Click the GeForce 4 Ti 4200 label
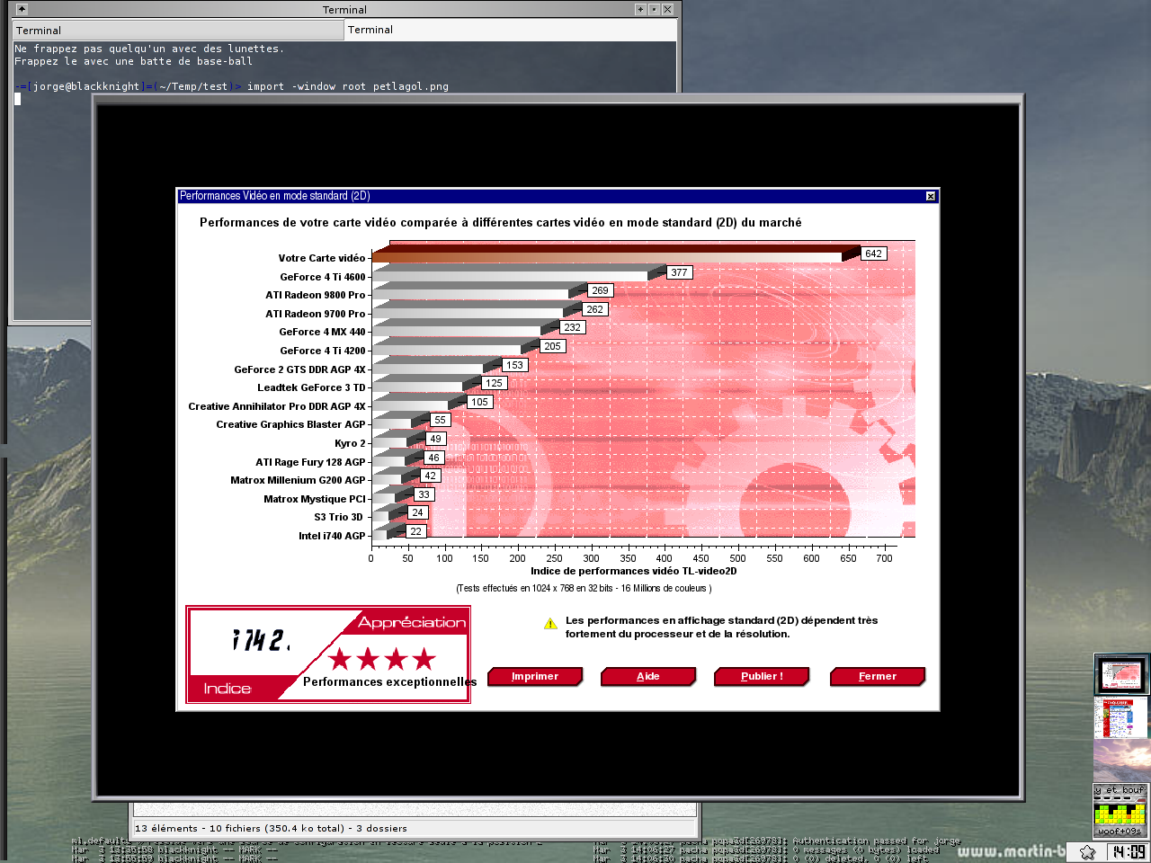The width and height of the screenshot is (1151, 863). [323, 351]
